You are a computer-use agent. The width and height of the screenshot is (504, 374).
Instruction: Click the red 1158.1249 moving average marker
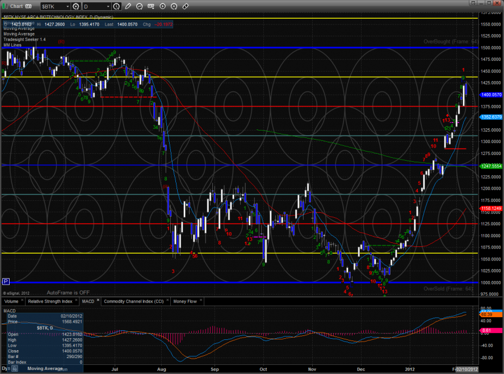click(491, 208)
